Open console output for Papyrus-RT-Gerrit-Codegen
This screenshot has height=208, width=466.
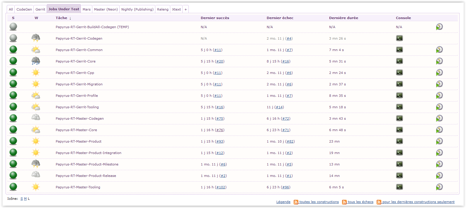(399, 38)
